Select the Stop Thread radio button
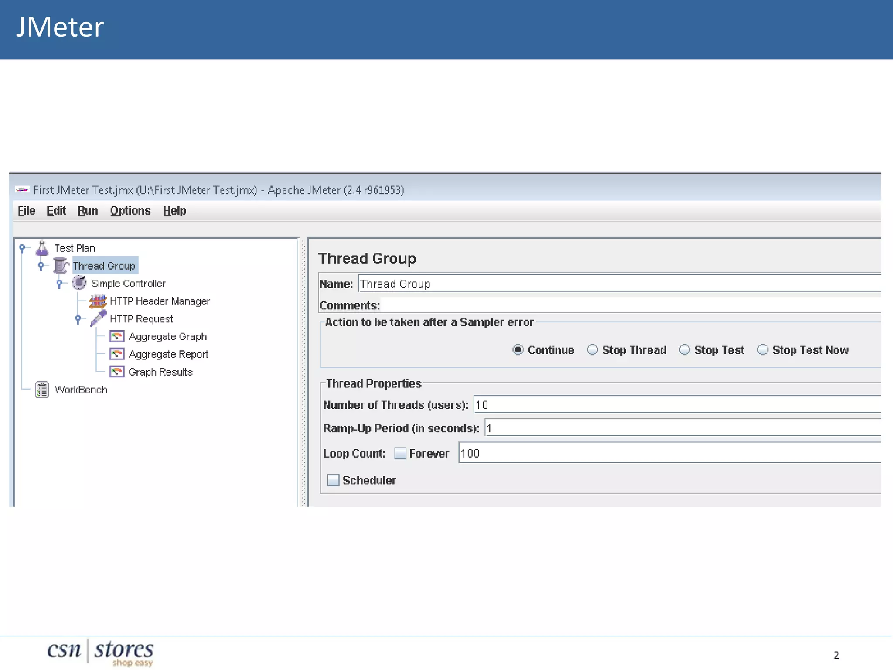Viewport: 893px width, 670px height. click(592, 350)
